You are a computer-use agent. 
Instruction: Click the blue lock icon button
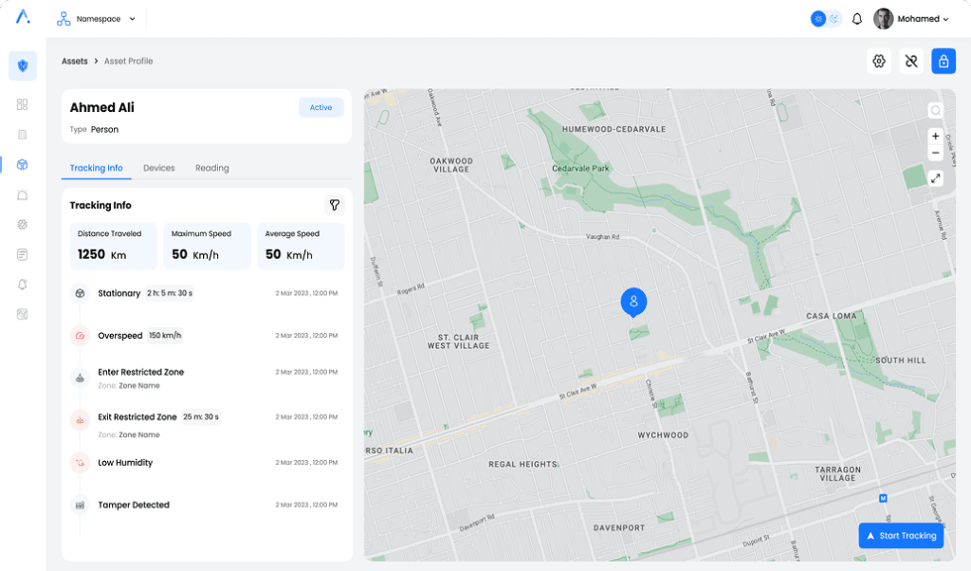(x=944, y=62)
